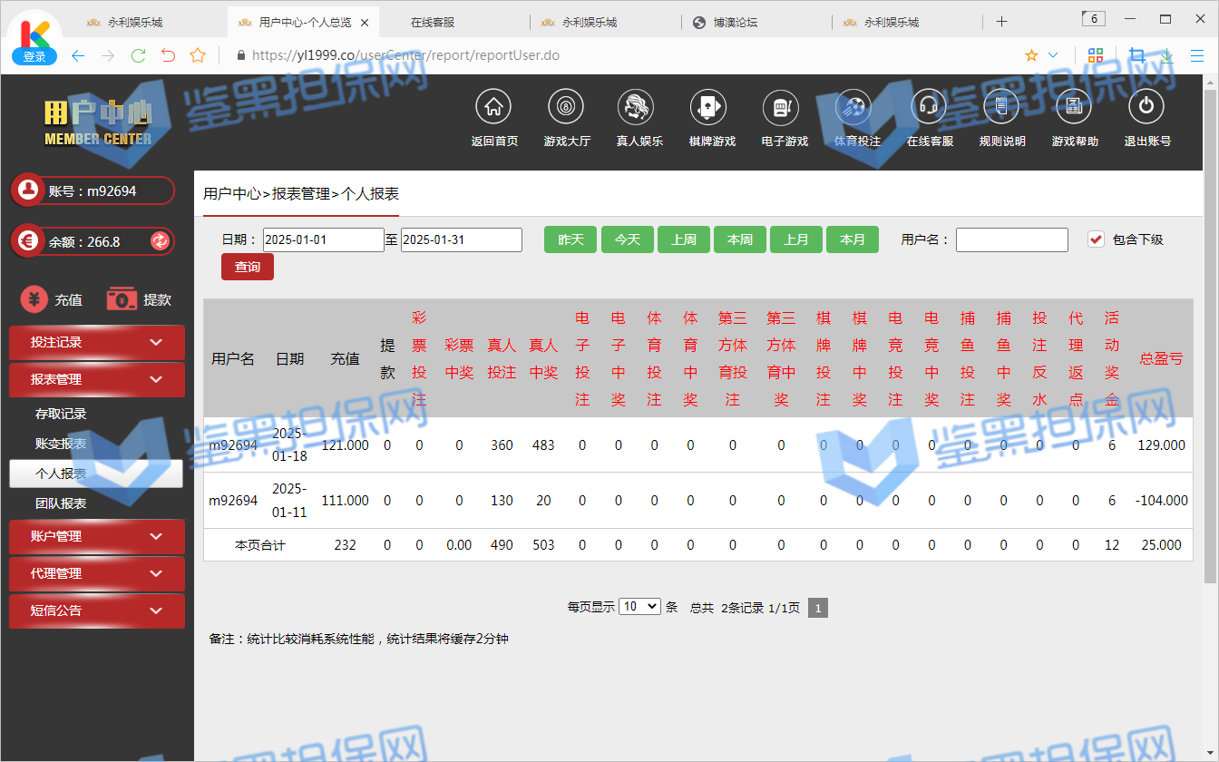Select 团队报表 in the sidebar
The width and height of the screenshot is (1219, 762).
pyautogui.click(x=61, y=503)
